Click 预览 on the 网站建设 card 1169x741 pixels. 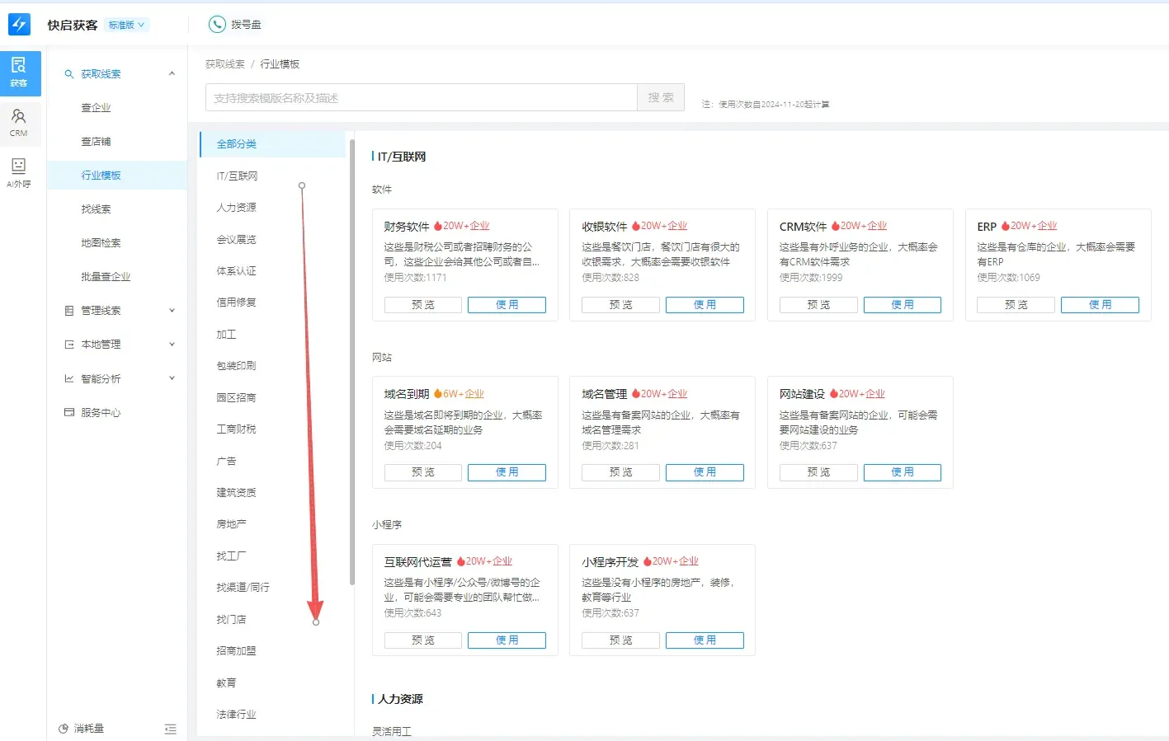(818, 472)
